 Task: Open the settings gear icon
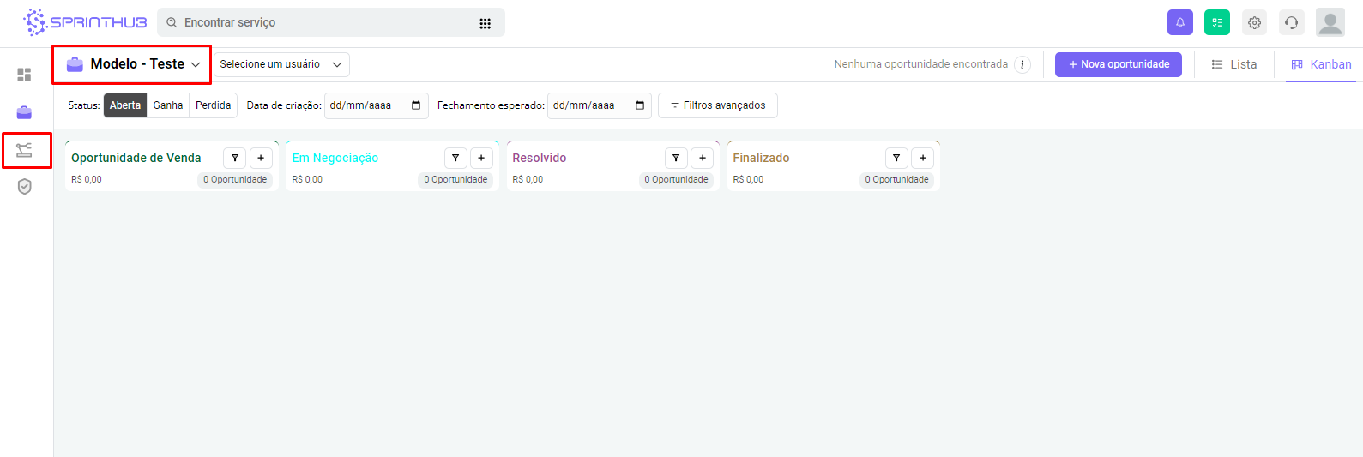(1254, 23)
